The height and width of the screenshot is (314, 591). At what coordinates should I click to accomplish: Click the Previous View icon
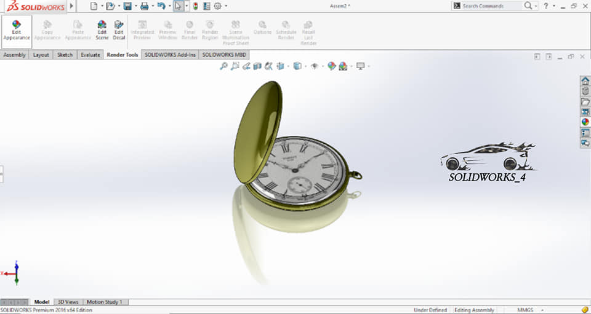[x=246, y=66]
